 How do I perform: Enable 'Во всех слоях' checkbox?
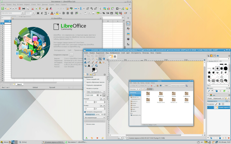pos(85,124)
